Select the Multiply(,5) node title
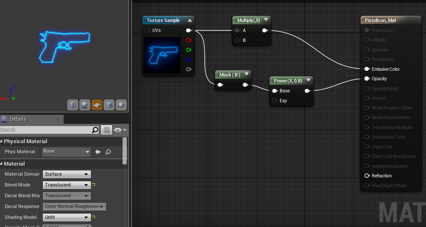The height and width of the screenshot is (227, 426). (248, 20)
